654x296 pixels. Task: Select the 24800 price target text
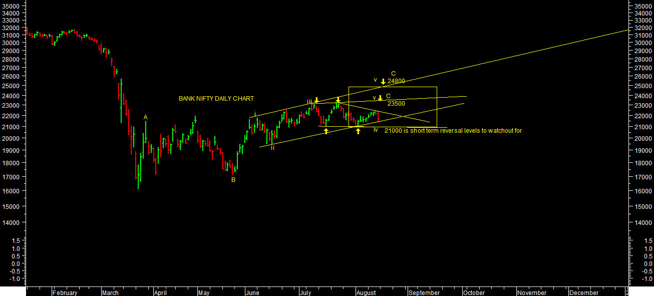[396, 81]
